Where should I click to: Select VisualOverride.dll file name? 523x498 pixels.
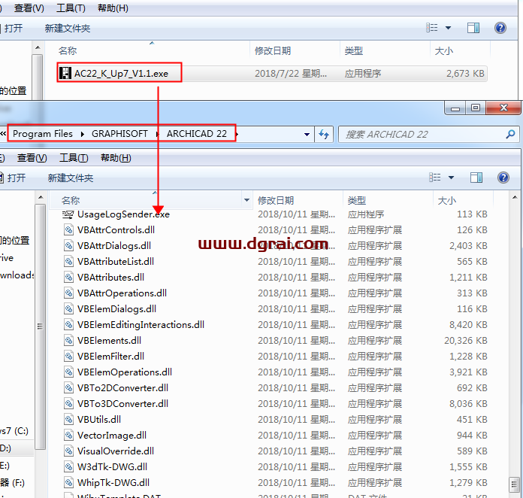[116, 451]
